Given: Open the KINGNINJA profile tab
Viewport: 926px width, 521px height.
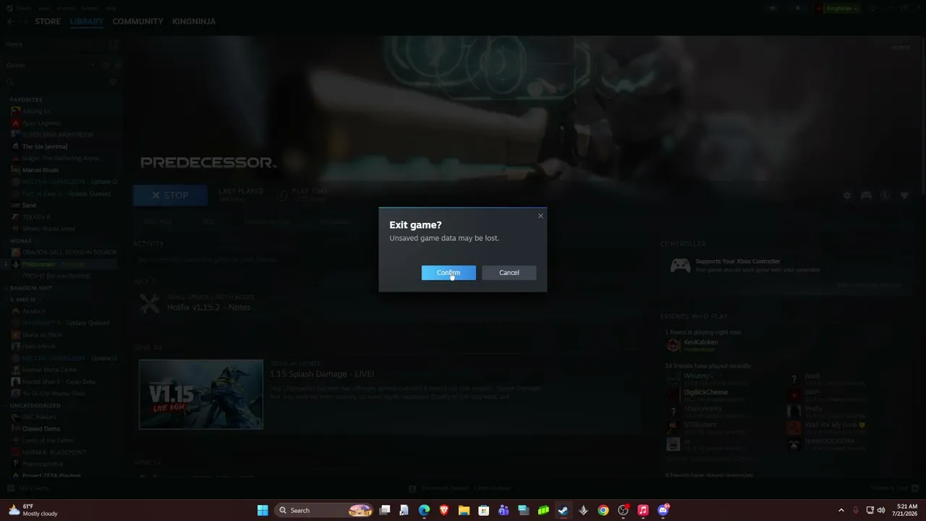Looking at the screenshot, I should (x=194, y=21).
